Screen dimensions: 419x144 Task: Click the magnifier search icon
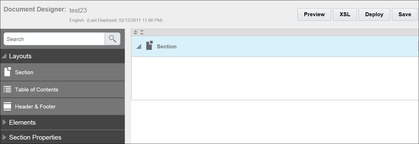(x=113, y=39)
